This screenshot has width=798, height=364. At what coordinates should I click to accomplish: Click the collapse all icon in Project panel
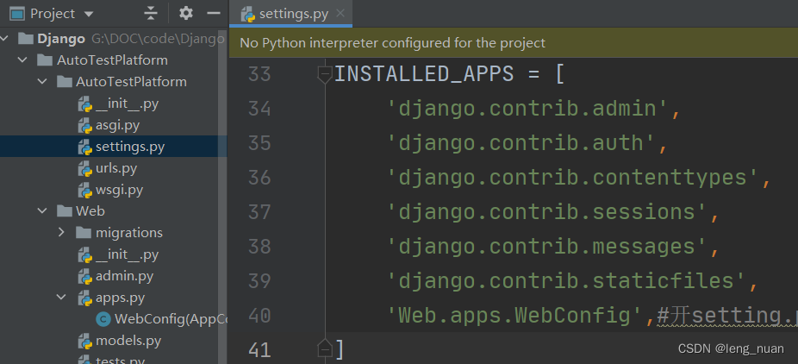click(x=151, y=14)
